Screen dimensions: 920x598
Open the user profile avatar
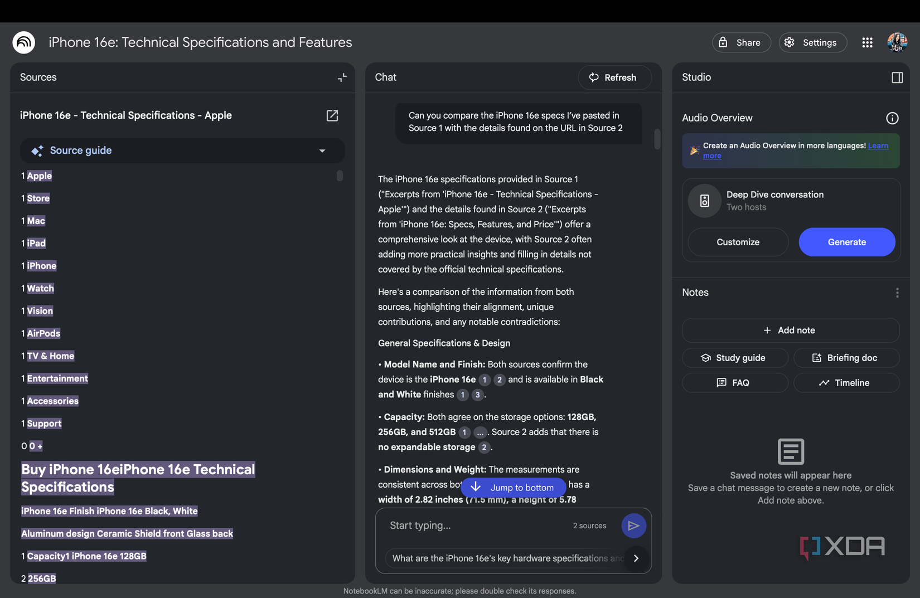point(897,42)
